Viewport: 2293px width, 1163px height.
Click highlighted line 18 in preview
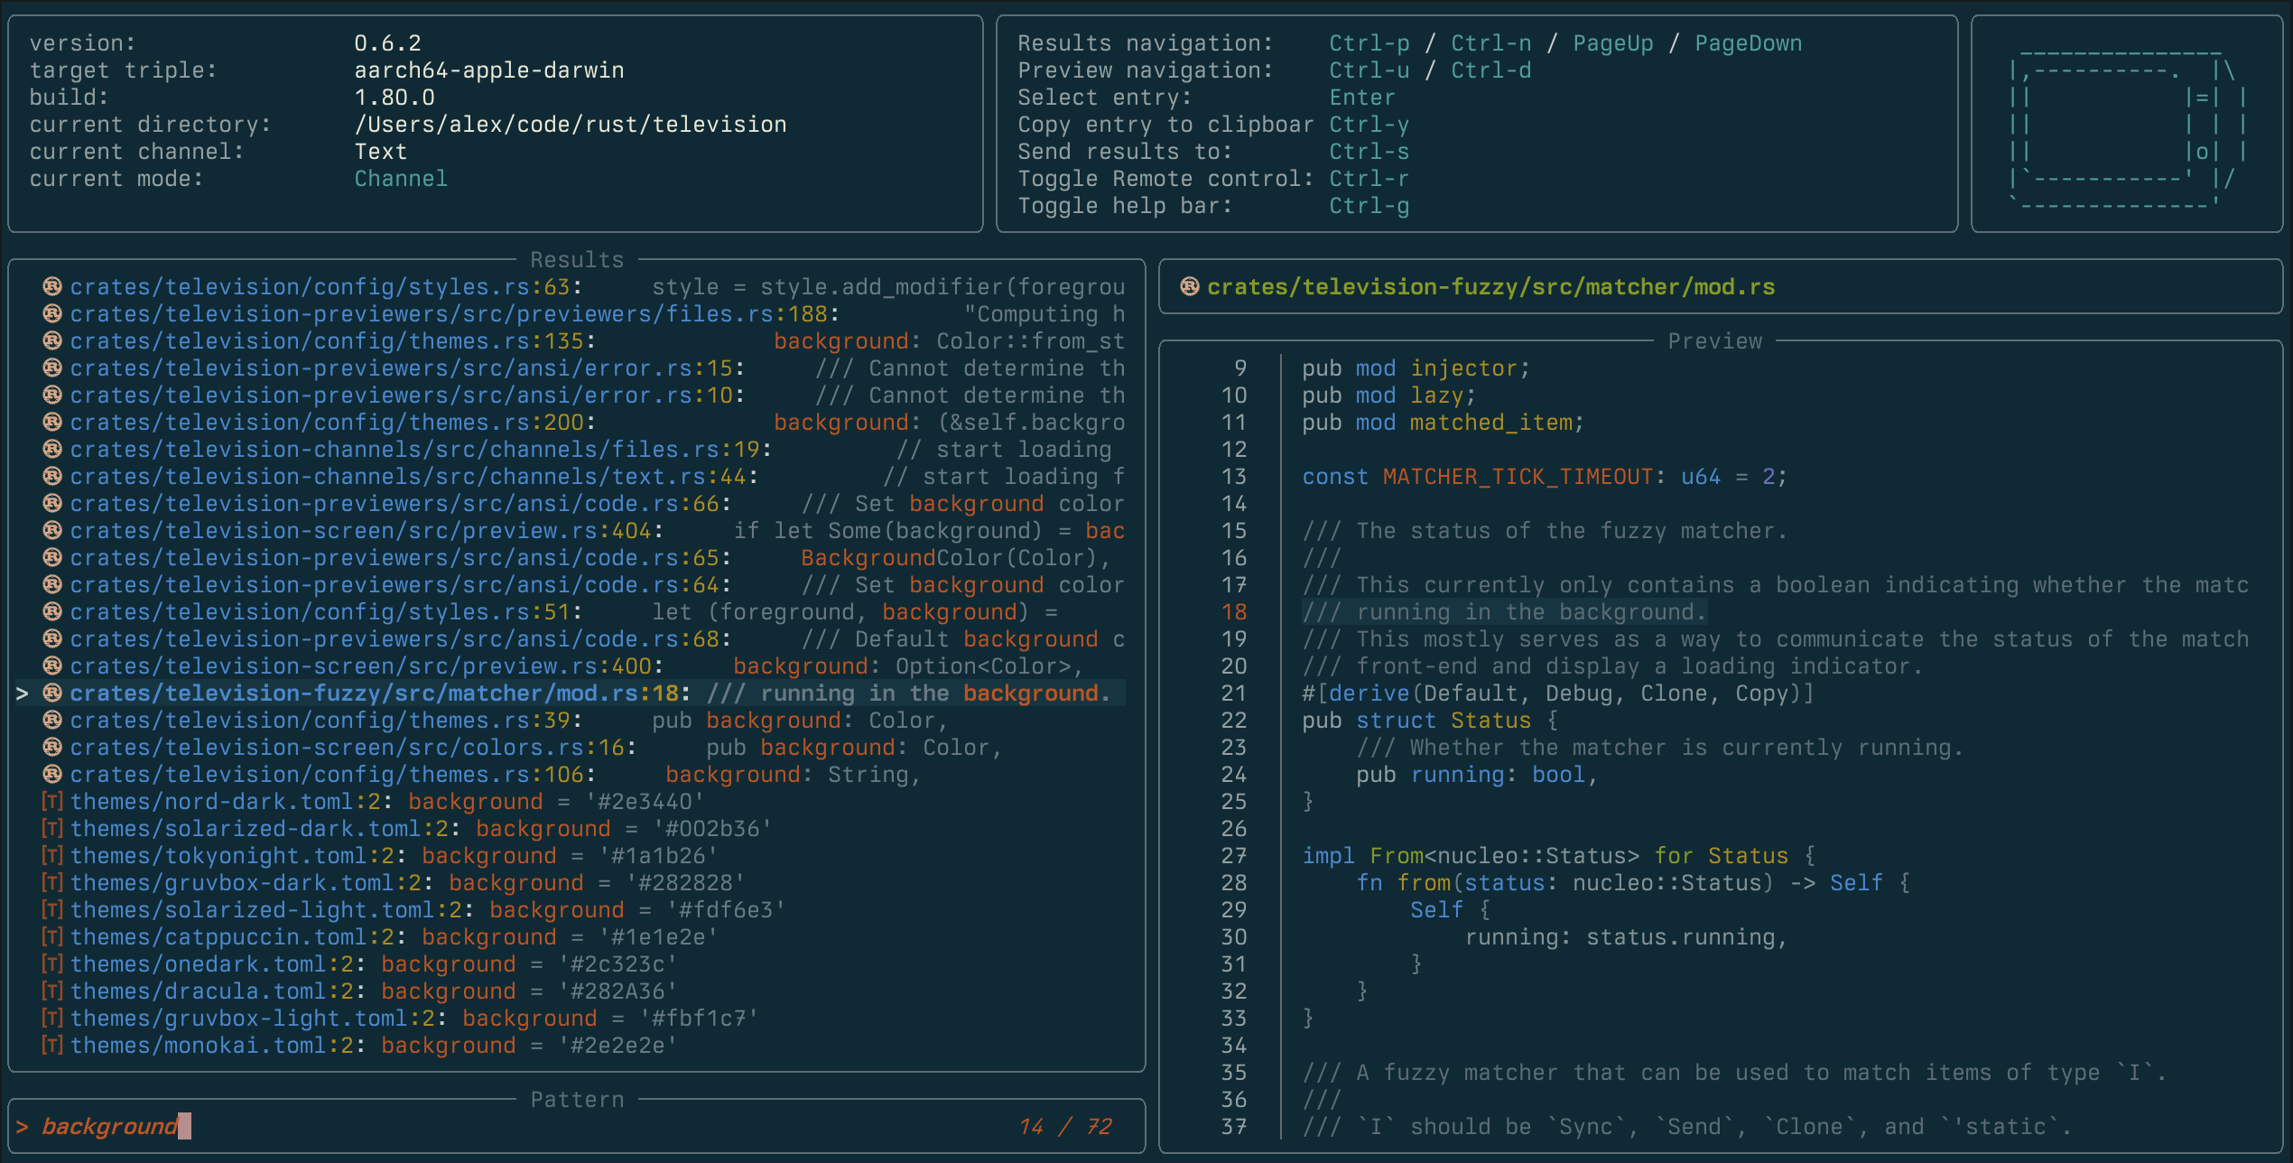pos(1504,612)
